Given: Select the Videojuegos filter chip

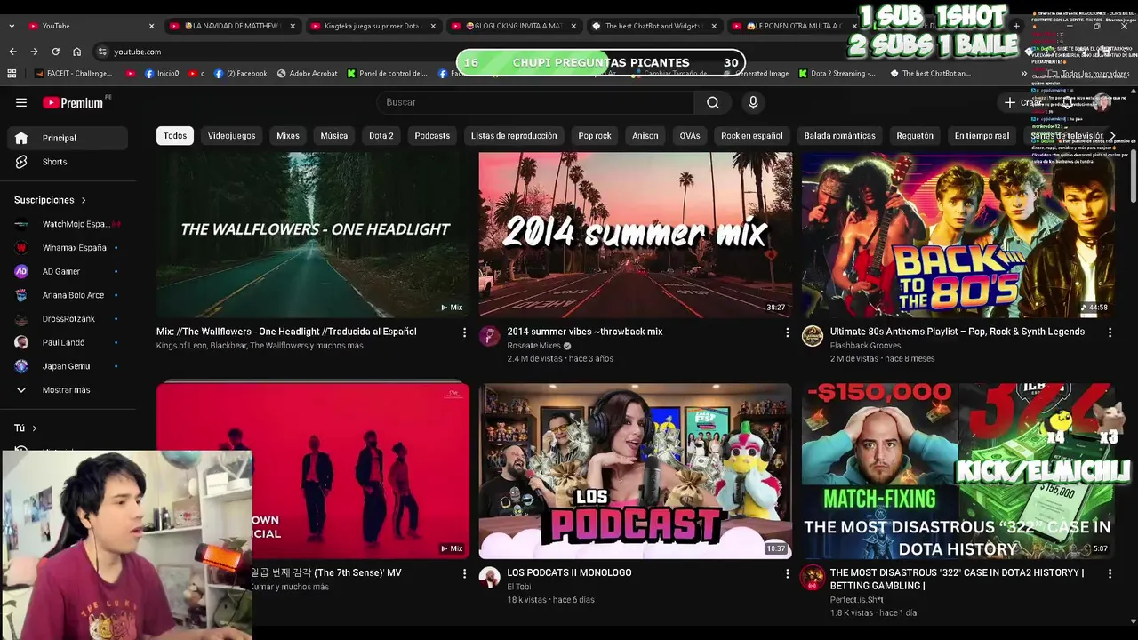Looking at the screenshot, I should pos(231,136).
